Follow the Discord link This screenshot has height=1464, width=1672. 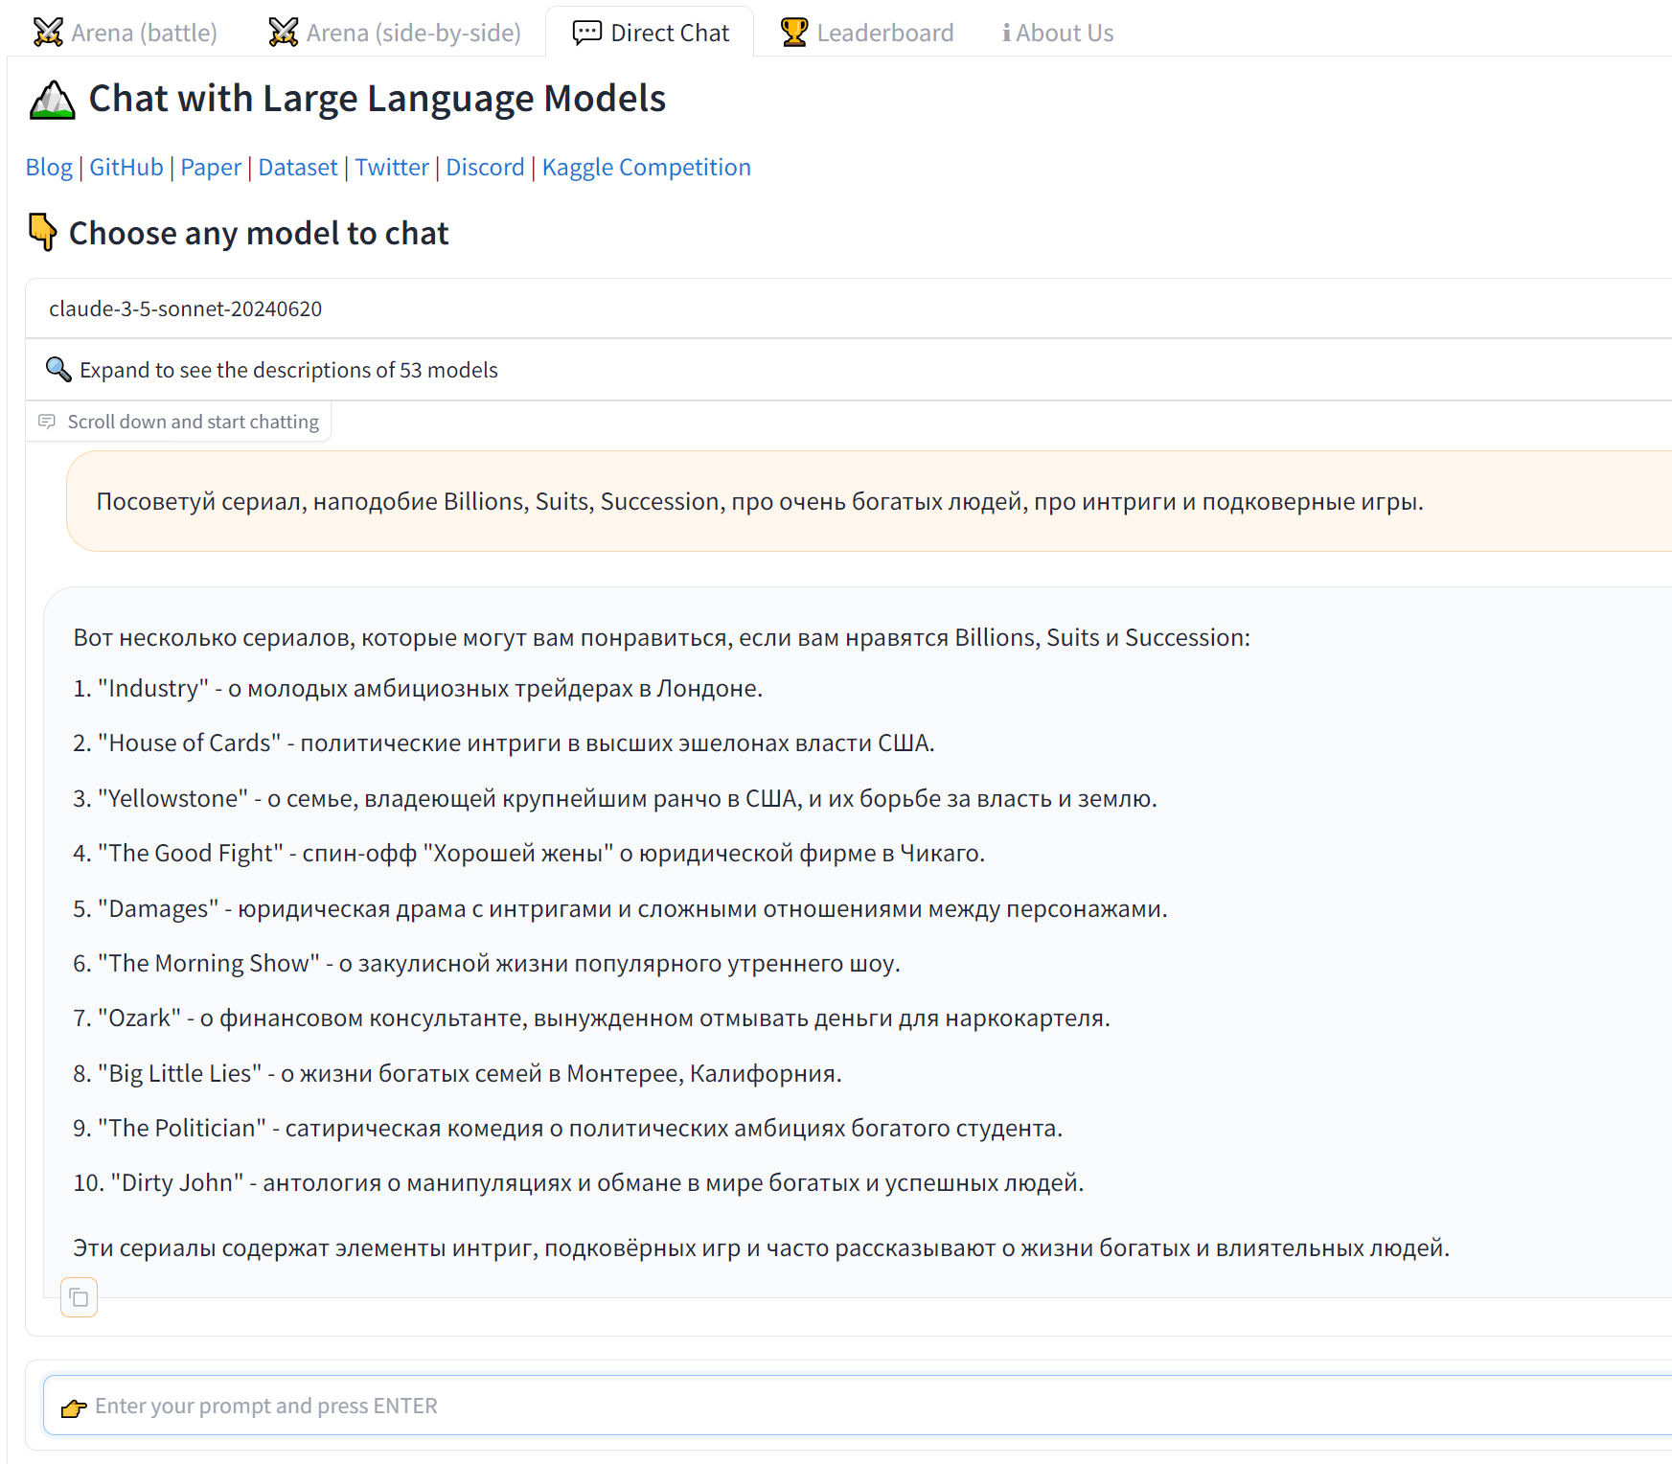(x=485, y=168)
